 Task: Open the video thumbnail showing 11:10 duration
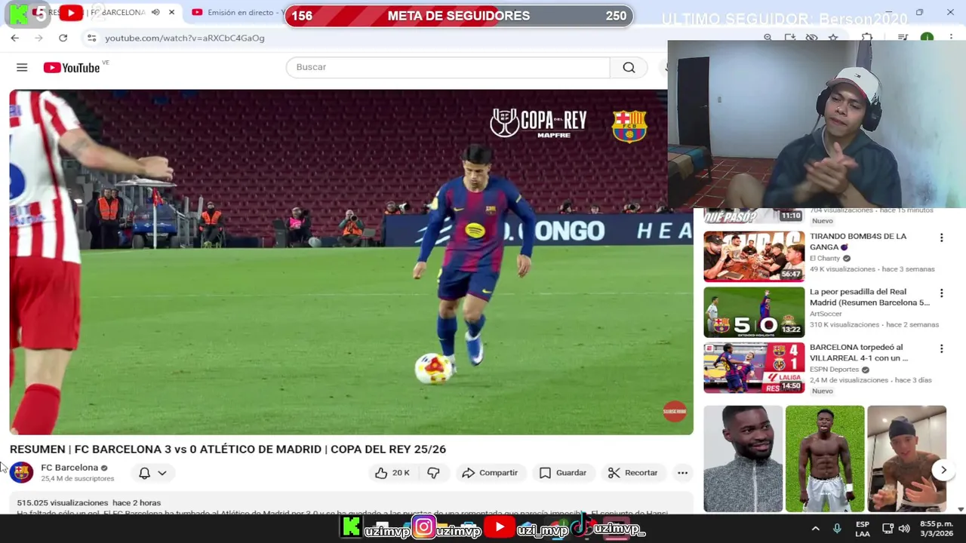(x=754, y=216)
